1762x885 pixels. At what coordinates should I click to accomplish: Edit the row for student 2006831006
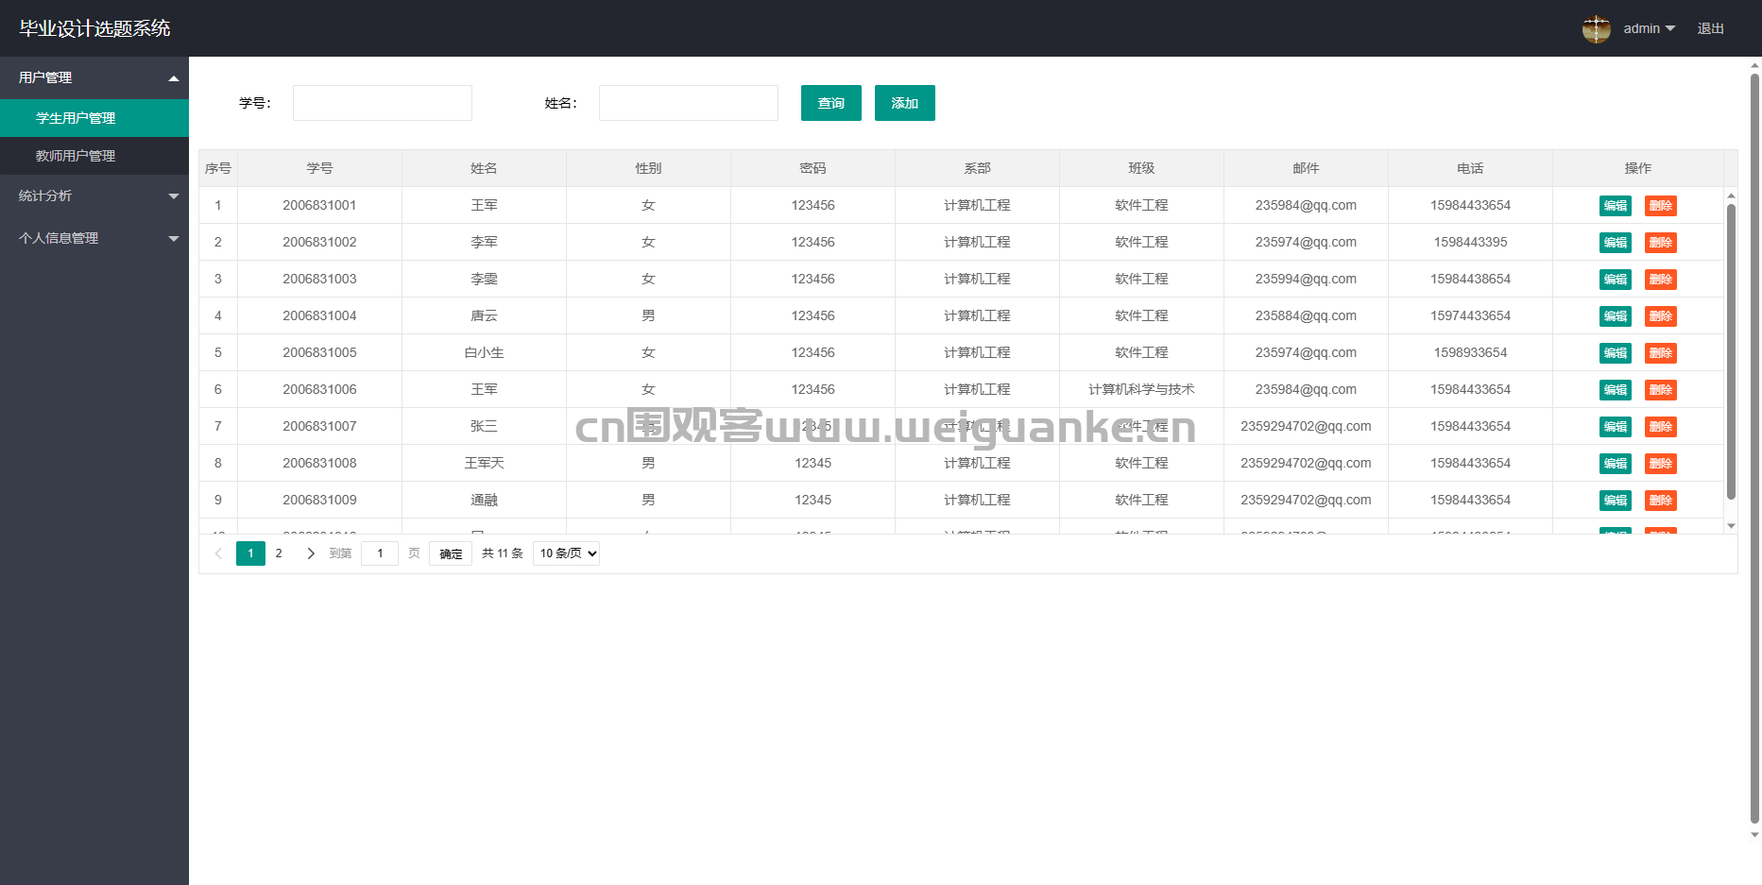click(x=1616, y=390)
